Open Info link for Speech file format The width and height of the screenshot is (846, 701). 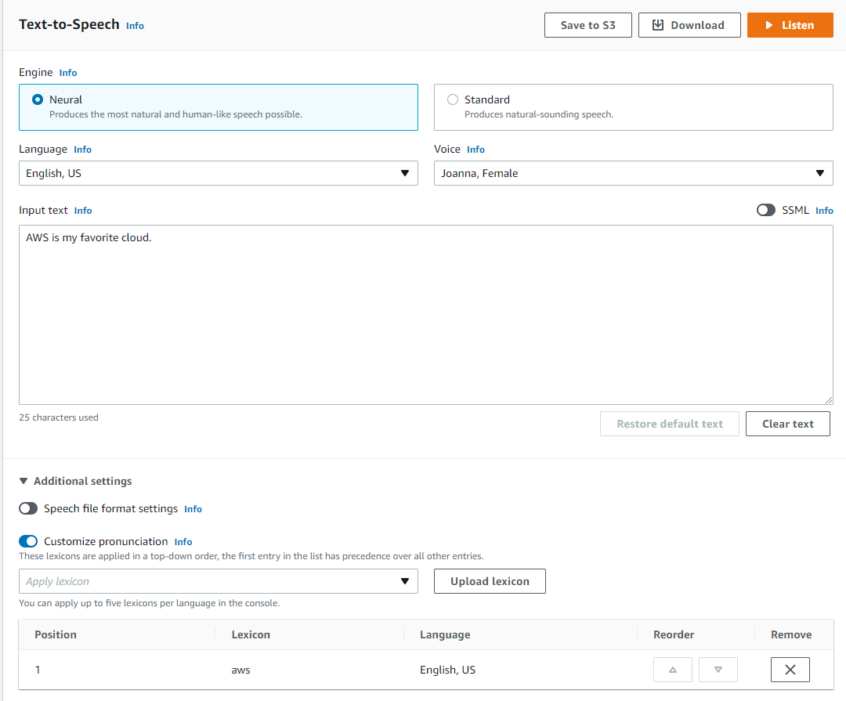point(193,509)
